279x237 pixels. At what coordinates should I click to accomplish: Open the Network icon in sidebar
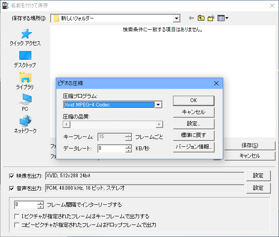25,121
